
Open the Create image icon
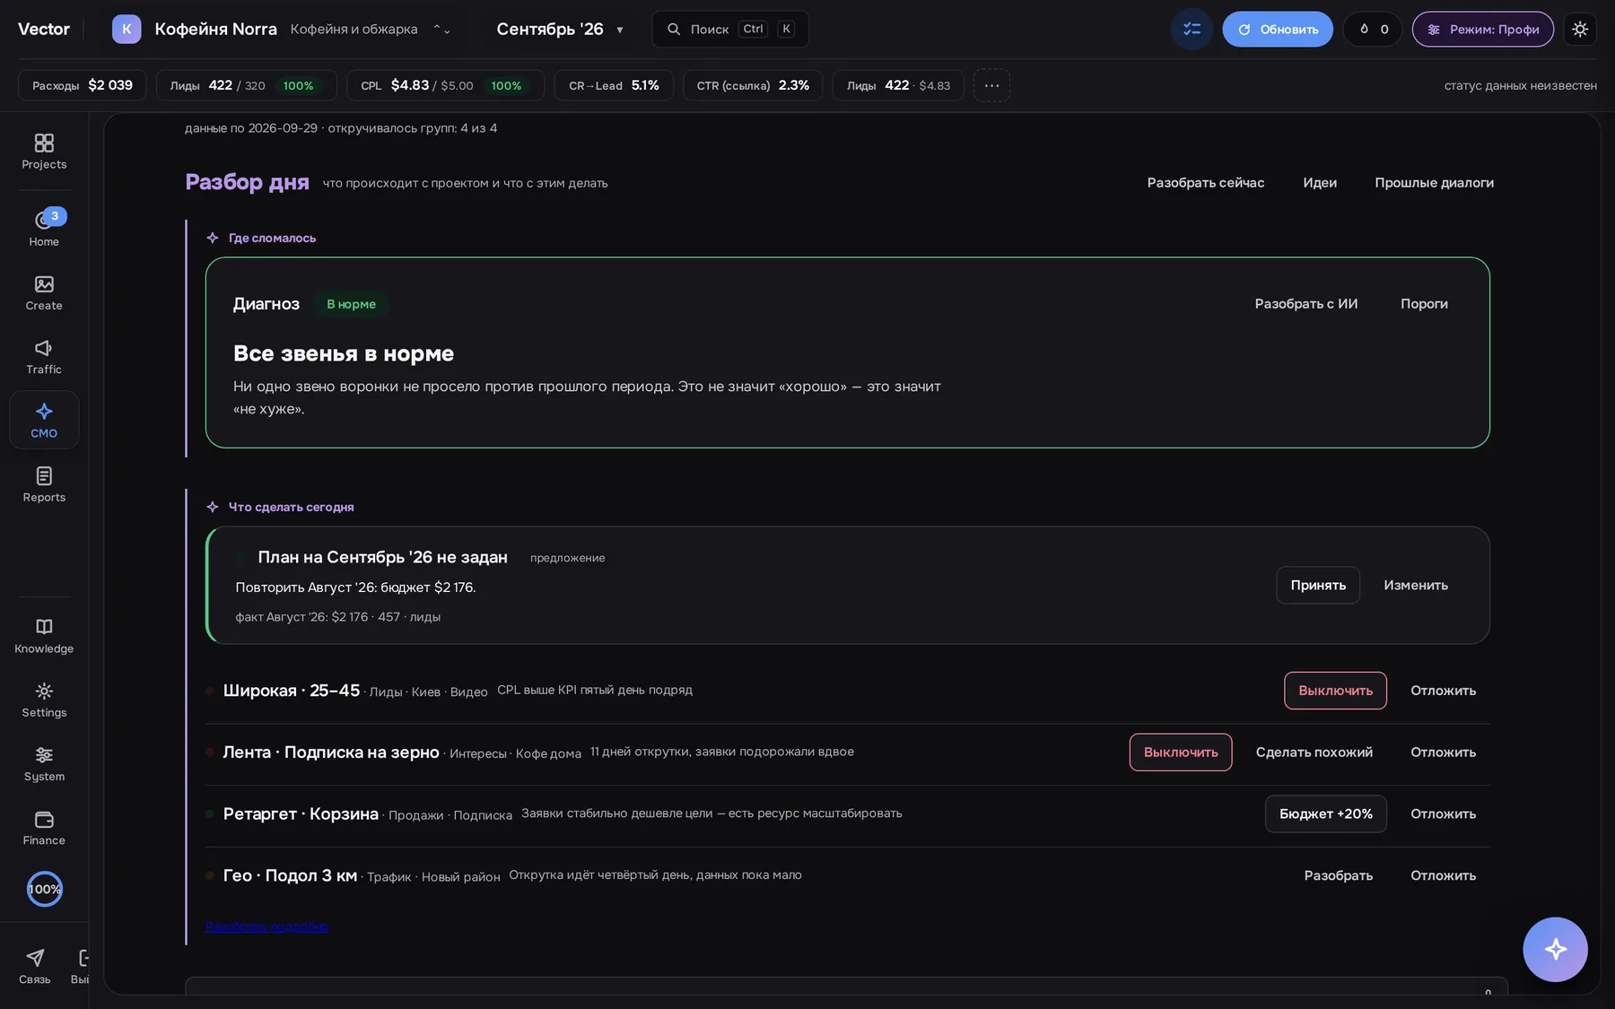pos(44,292)
